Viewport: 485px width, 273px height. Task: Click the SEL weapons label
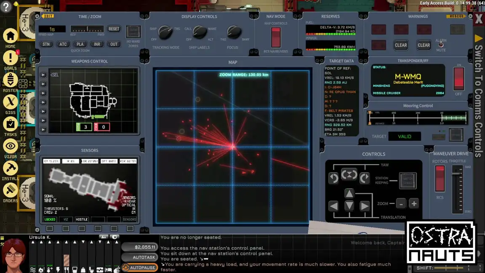pos(54,75)
